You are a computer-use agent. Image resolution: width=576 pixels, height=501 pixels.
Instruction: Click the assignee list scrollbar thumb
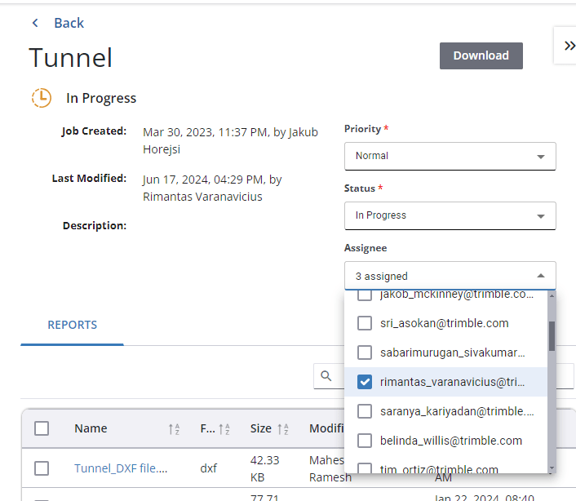pyautogui.click(x=552, y=335)
